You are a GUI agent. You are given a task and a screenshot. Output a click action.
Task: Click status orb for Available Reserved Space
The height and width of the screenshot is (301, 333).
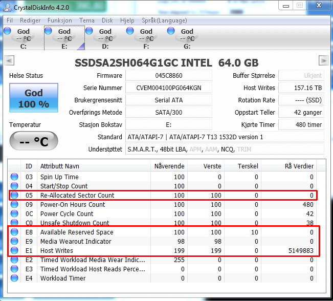14,232
